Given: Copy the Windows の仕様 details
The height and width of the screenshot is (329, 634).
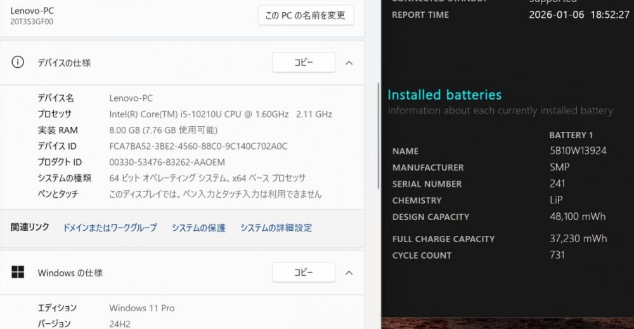Looking at the screenshot, I should click(304, 273).
